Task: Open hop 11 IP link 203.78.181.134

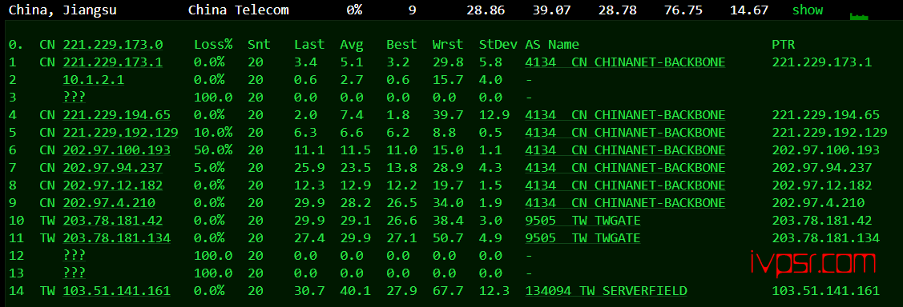Action: click(x=117, y=238)
